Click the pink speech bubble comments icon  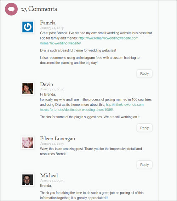tap(11, 9)
